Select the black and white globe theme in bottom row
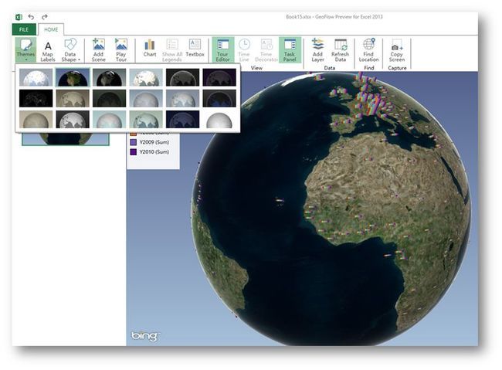The height and width of the screenshot is (370, 502). (x=73, y=119)
